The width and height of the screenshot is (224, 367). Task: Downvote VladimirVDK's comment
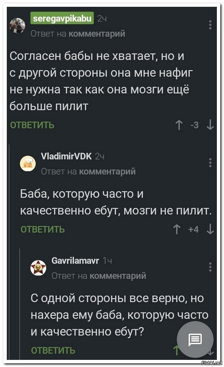[210, 229]
